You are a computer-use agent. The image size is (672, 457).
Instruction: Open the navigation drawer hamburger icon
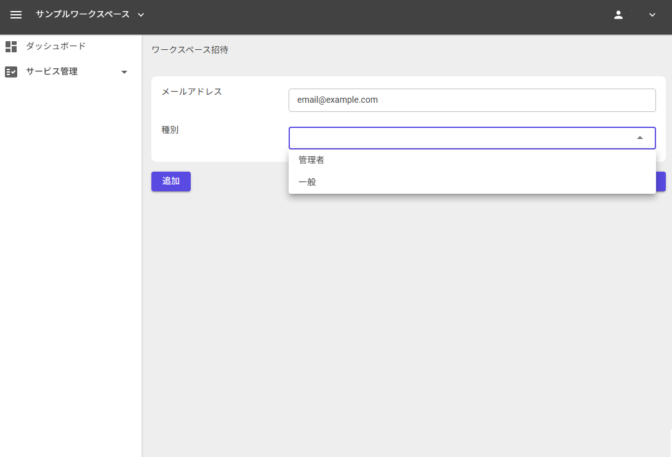pos(15,15)
